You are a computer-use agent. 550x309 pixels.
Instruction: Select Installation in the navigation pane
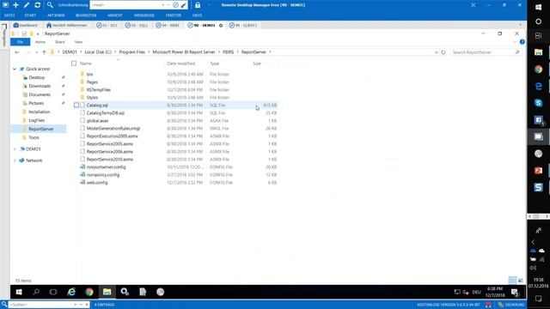(x=39, y=112)
